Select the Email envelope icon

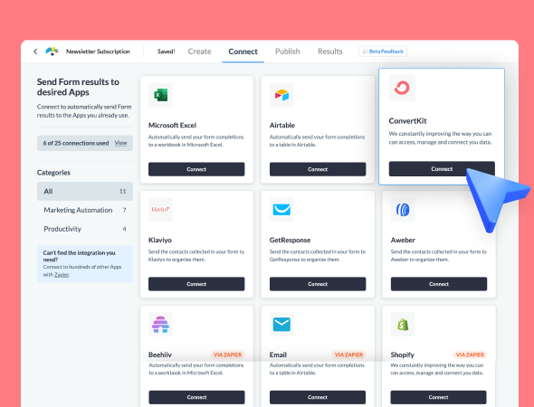click(281, 325)
